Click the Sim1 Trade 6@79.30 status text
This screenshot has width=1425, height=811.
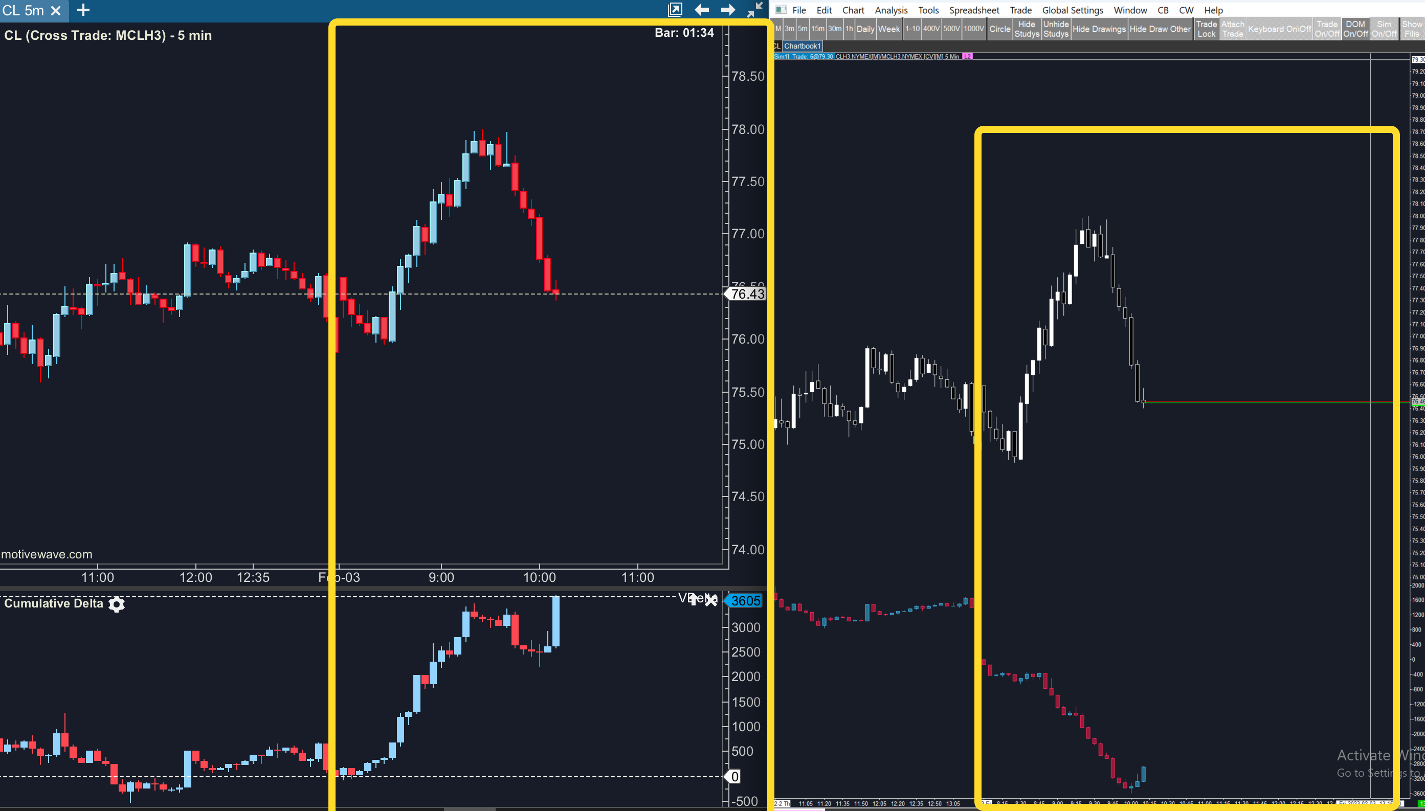pos(804,56)
